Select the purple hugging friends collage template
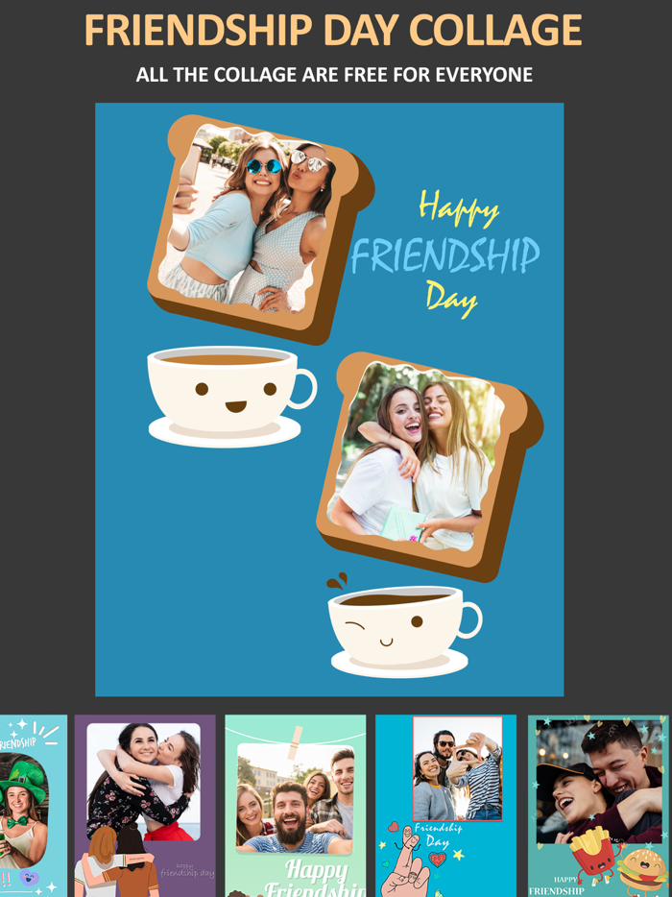The image size is (672, 897). (x=145, y=806)
